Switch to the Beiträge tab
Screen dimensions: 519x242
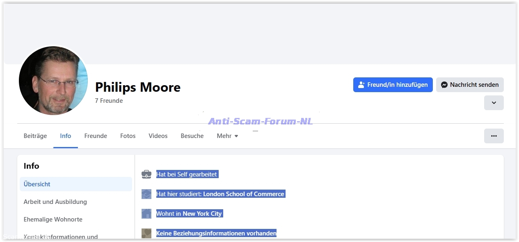(x=35, y=136)
